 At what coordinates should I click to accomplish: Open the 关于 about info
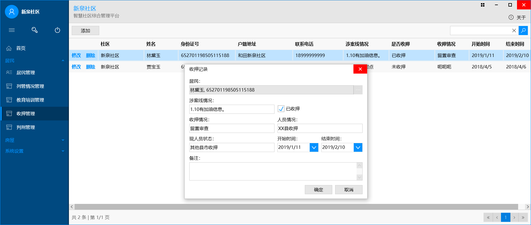coord(517,17)
